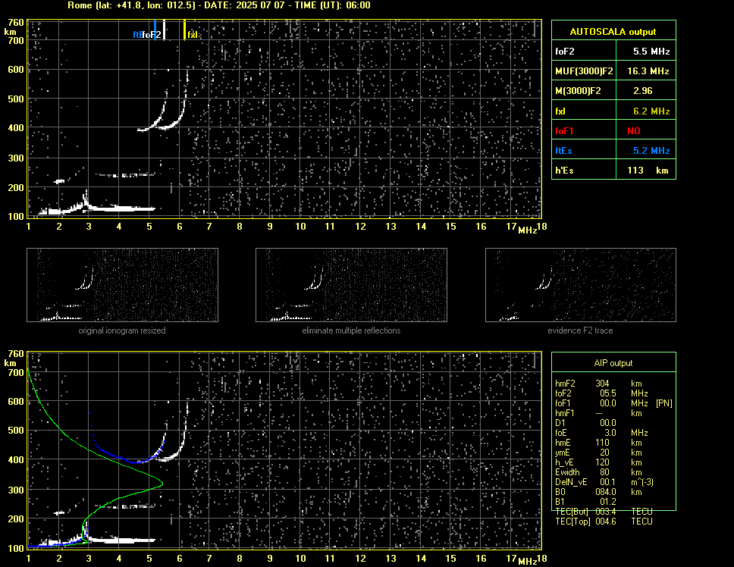Click the white foF2 marker line in top ionogram
This screenshot has width=734, height=567.
(164, 30)
